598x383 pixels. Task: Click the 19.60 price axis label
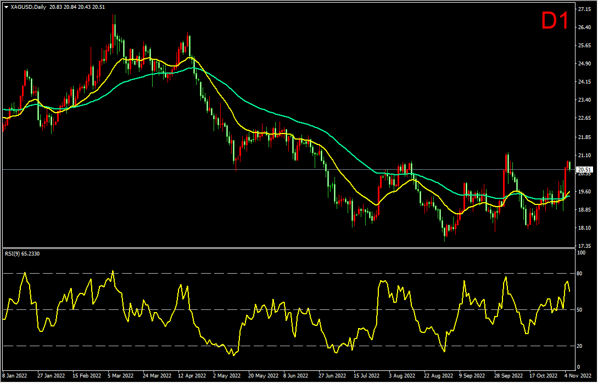coord(584,191)
